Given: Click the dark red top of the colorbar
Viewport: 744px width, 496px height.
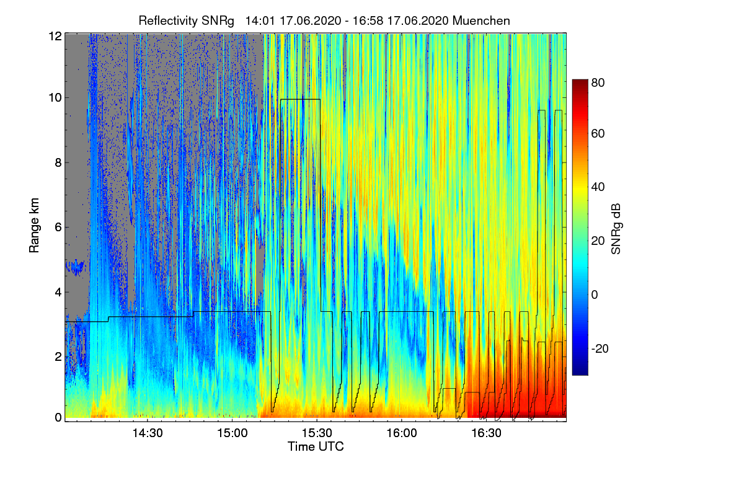Looking at the screenshot, I should [x=579, y=83].
